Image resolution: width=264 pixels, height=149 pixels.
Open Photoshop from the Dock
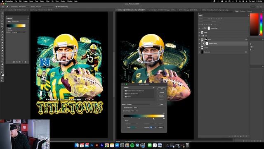[x=92, y=145]
